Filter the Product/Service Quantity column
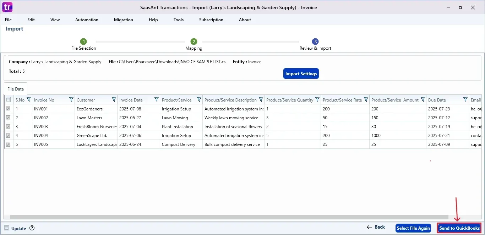485x235 pixels. (x=317, y=100)
